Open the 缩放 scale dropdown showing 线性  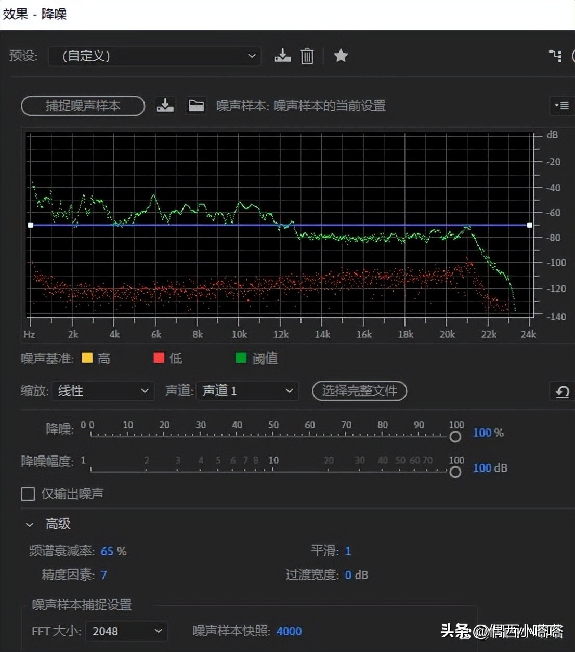point(102,391)
